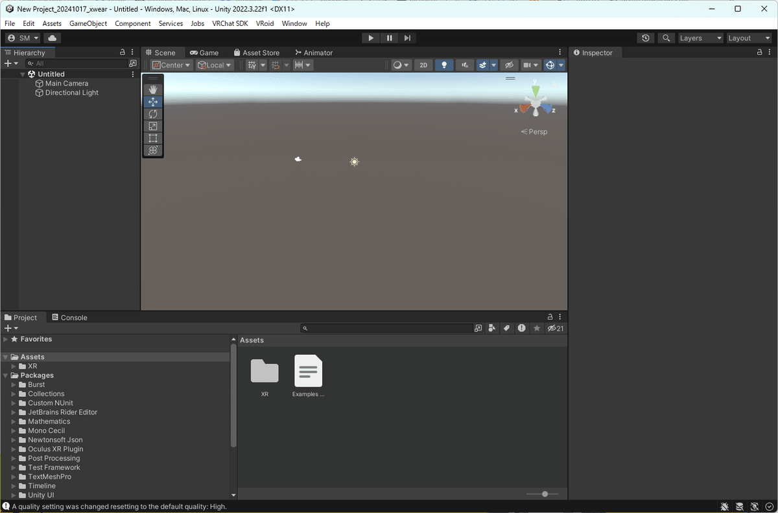Toggle the Inspector panel lock

coord(759,53)
